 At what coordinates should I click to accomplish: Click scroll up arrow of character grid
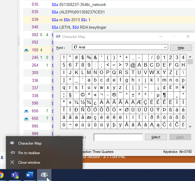(190, 57)
